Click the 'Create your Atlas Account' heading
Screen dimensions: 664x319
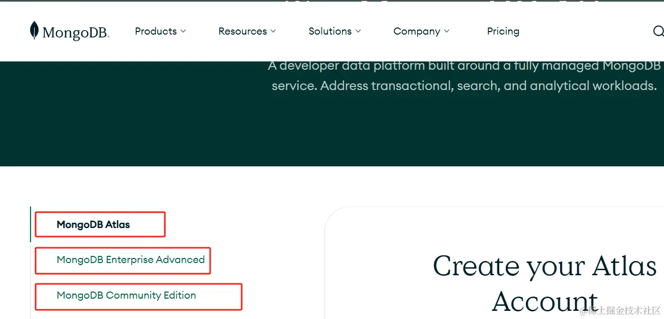click(x=545, y=283)
